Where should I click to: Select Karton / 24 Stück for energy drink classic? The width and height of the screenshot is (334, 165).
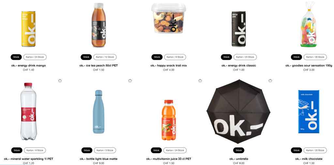pyautogui.click(x=245, y=57)
